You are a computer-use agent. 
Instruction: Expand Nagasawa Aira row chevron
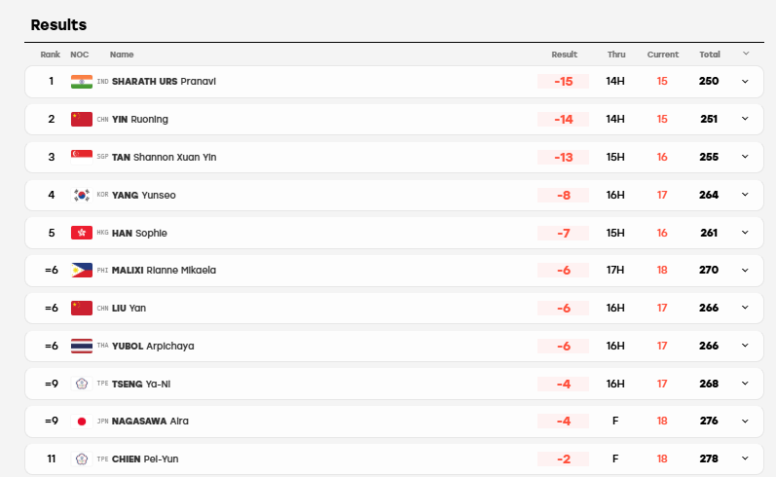pos(745,422)
